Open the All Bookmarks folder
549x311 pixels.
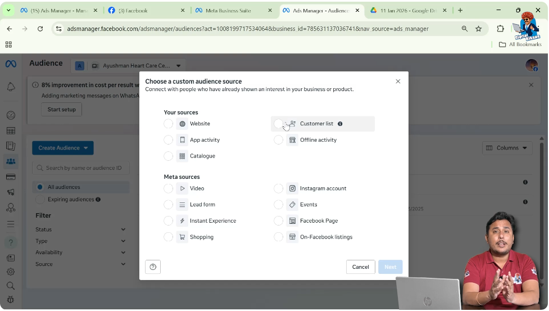[520, 44]
